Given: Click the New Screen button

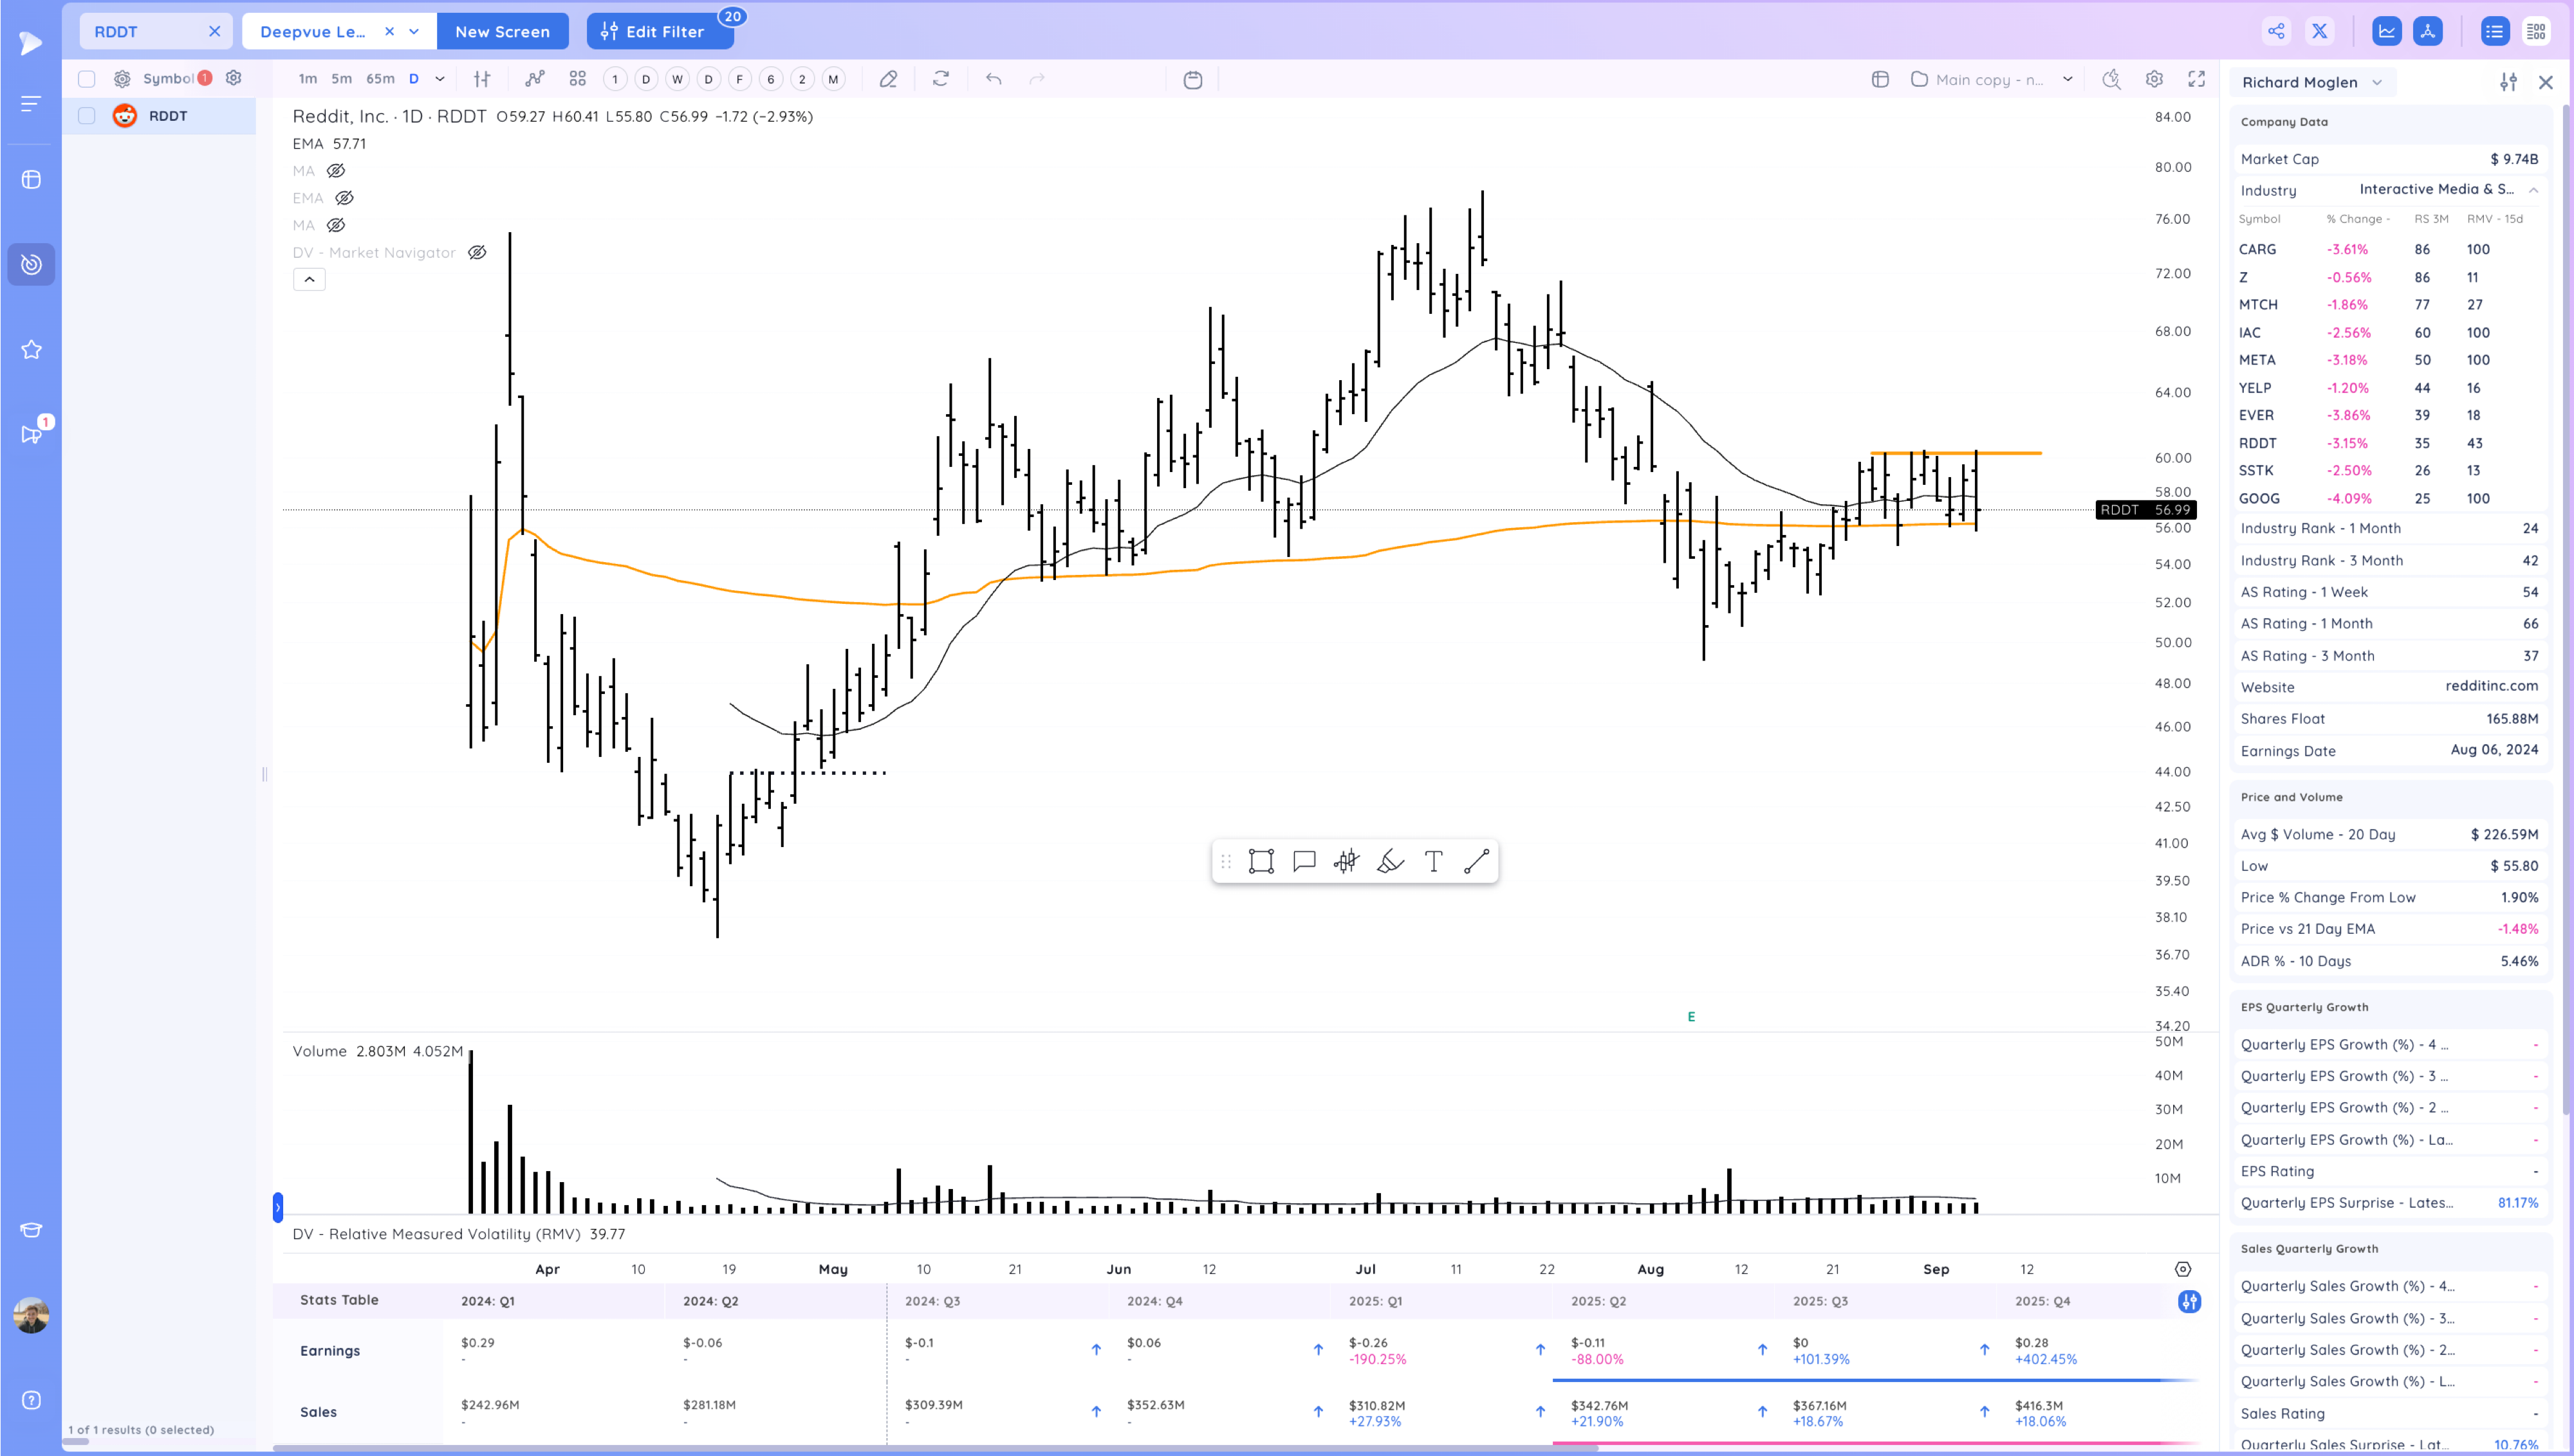Looking at the screenshot, I should pos(502,31).
